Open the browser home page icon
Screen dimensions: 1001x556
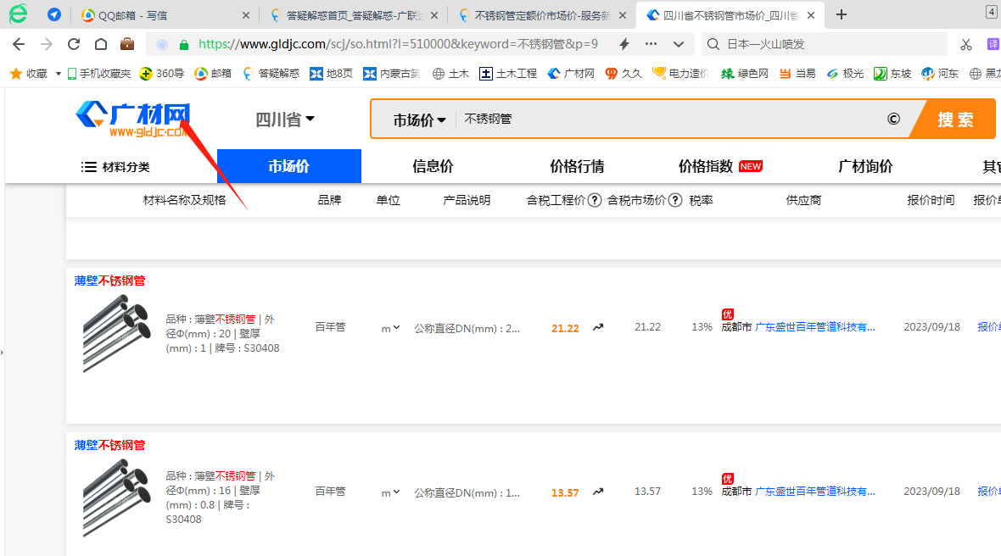101,44
